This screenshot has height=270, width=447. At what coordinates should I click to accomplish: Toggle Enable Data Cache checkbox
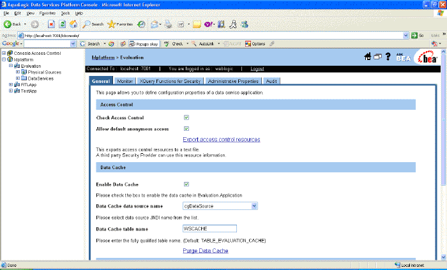pos(186,184)
